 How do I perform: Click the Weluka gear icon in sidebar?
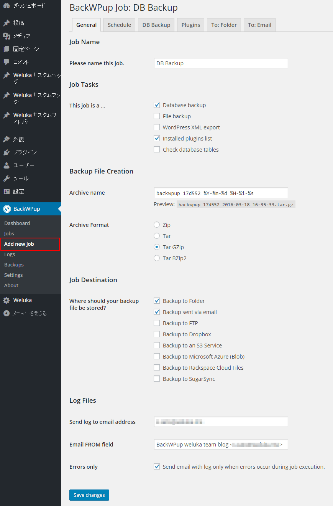pos(7,300)
